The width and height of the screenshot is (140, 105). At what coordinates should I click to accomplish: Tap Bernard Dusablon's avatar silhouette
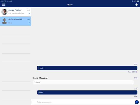coord(4,21)
